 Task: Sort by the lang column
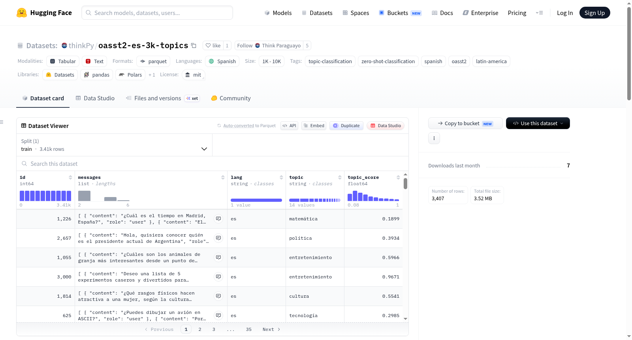click(x=281, y=178)
